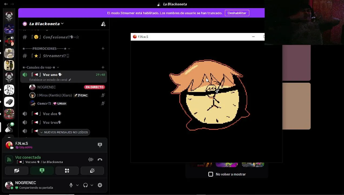Click the F.N.w.S stream name in panel

[x=22, y=144]
